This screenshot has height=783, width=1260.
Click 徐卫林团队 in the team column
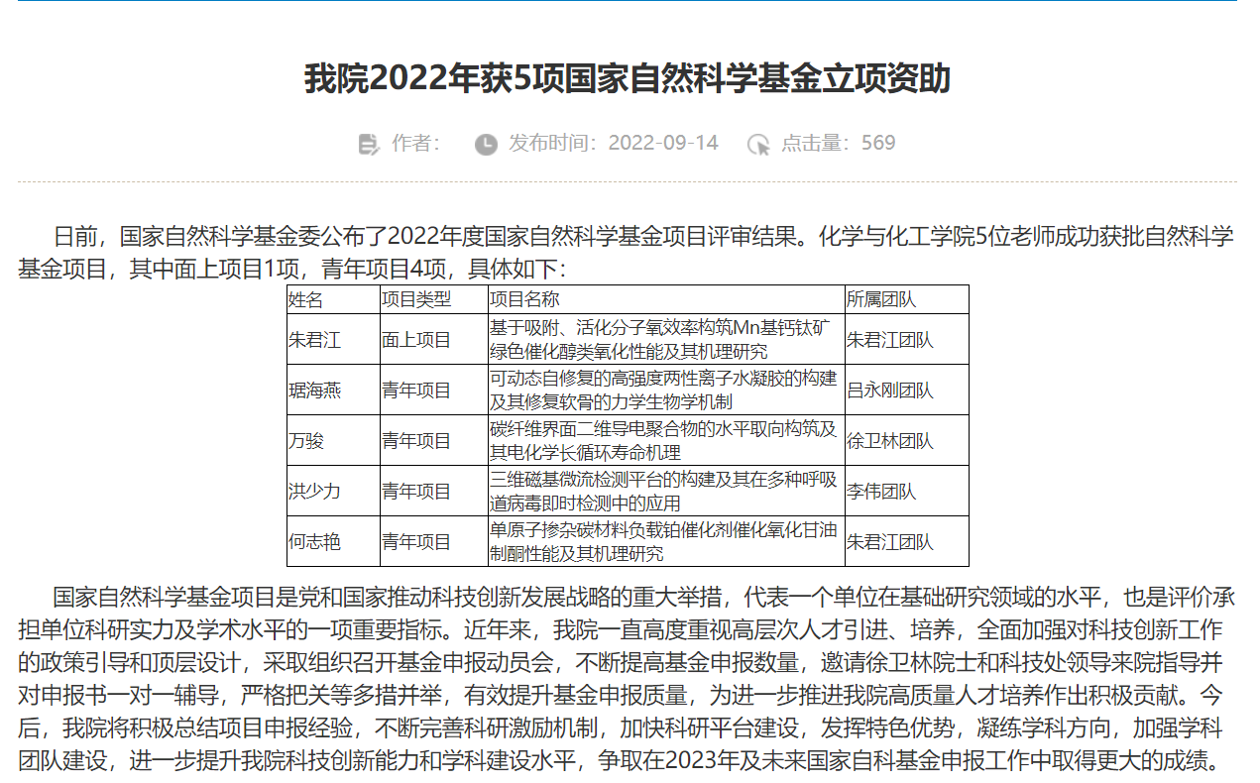pyautogui.click(x=890, y=441)
